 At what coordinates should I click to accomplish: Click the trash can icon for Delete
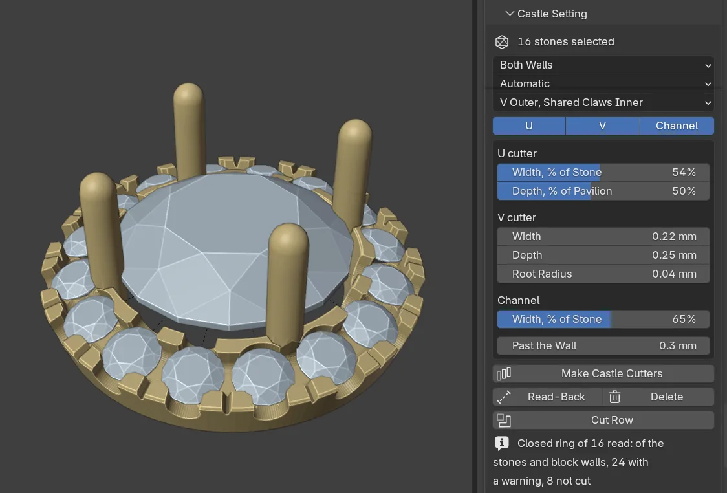coord(615,397)
